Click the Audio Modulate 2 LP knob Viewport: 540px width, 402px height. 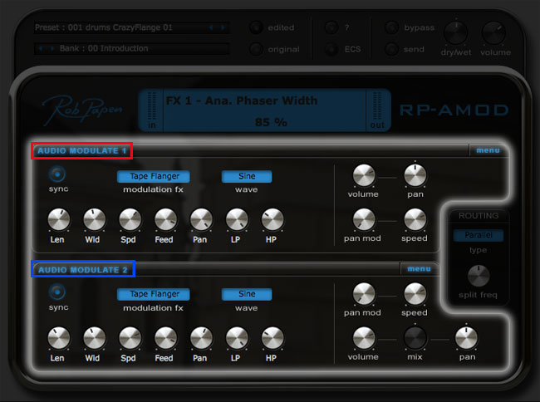click(237, 338)
